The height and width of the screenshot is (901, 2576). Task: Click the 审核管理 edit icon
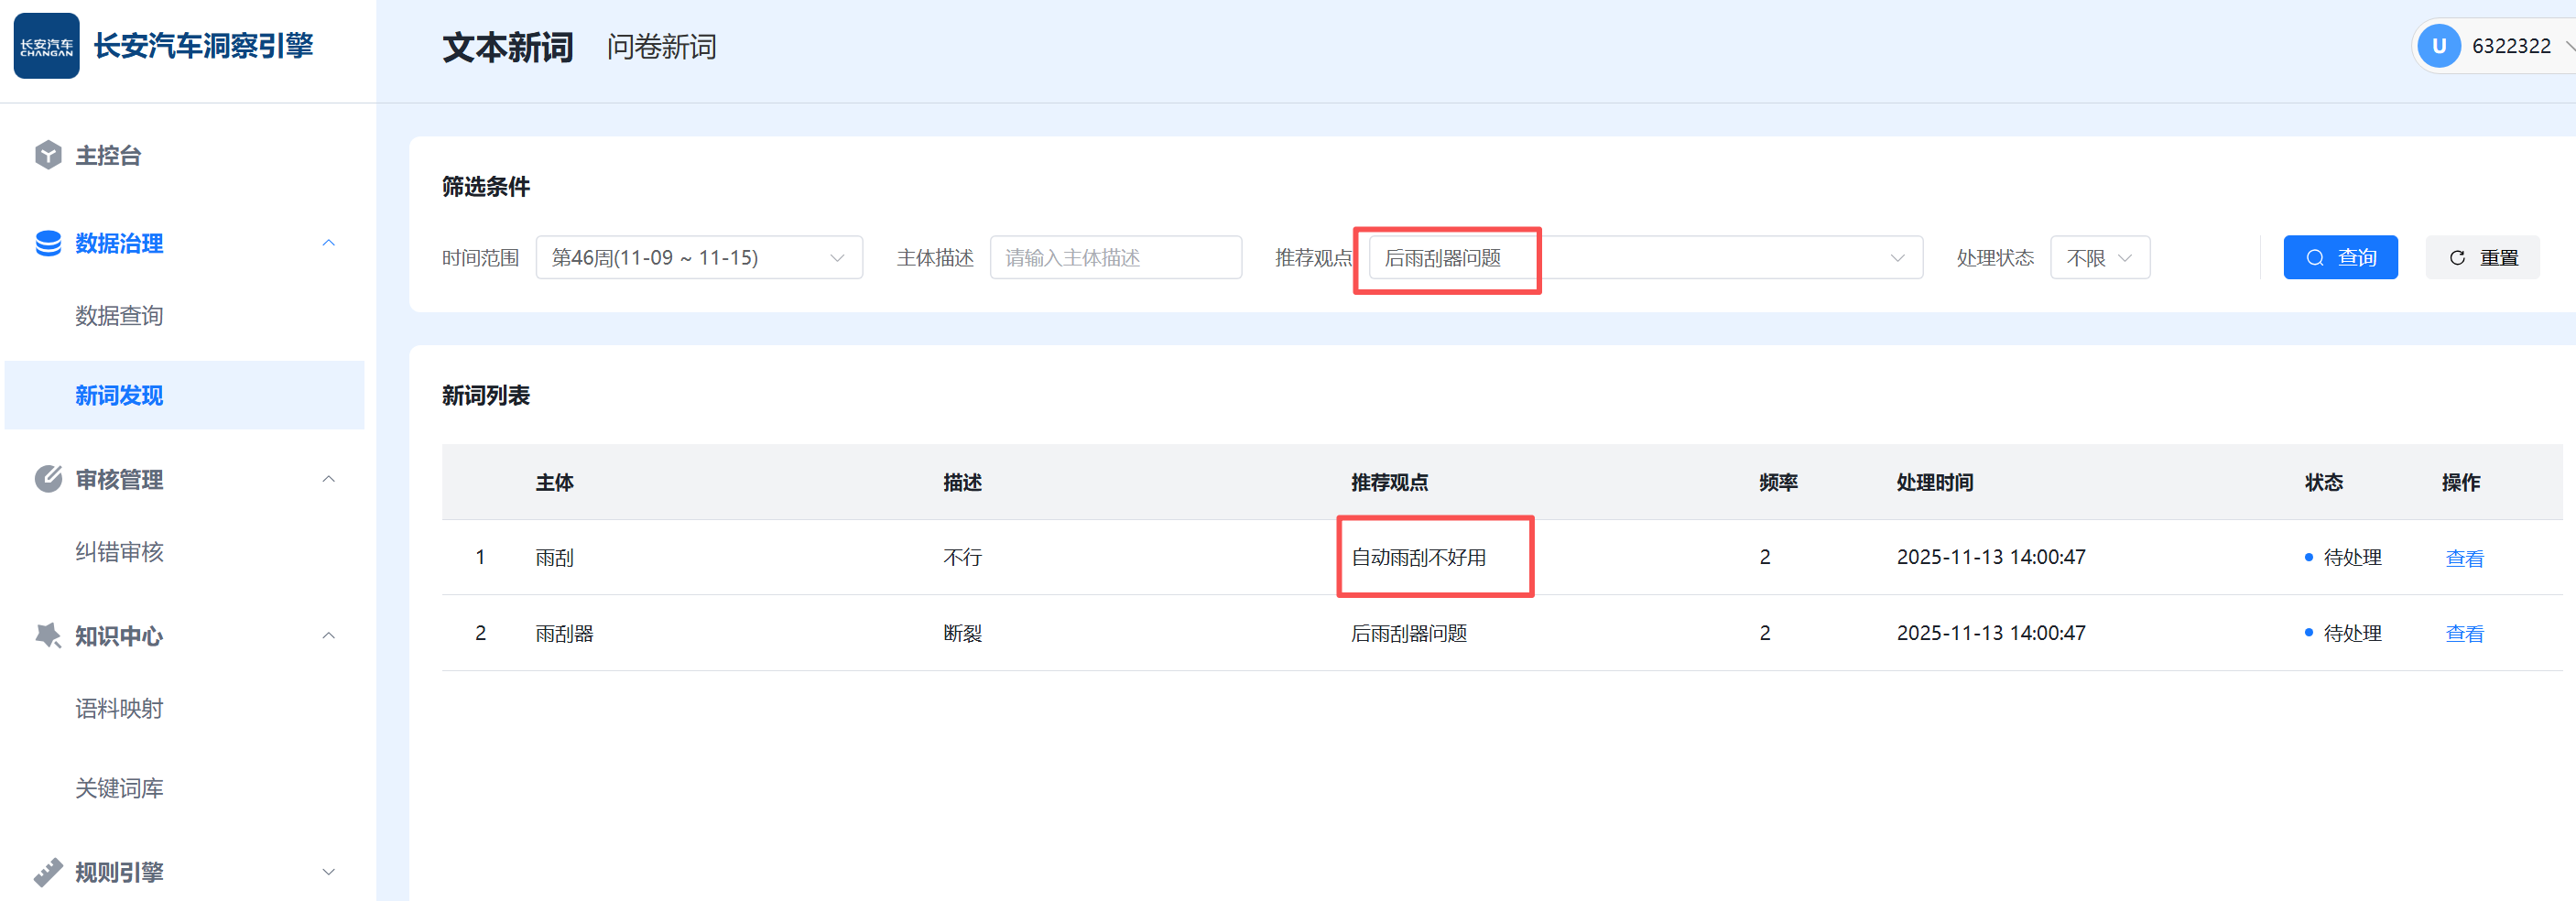[48, 479]
